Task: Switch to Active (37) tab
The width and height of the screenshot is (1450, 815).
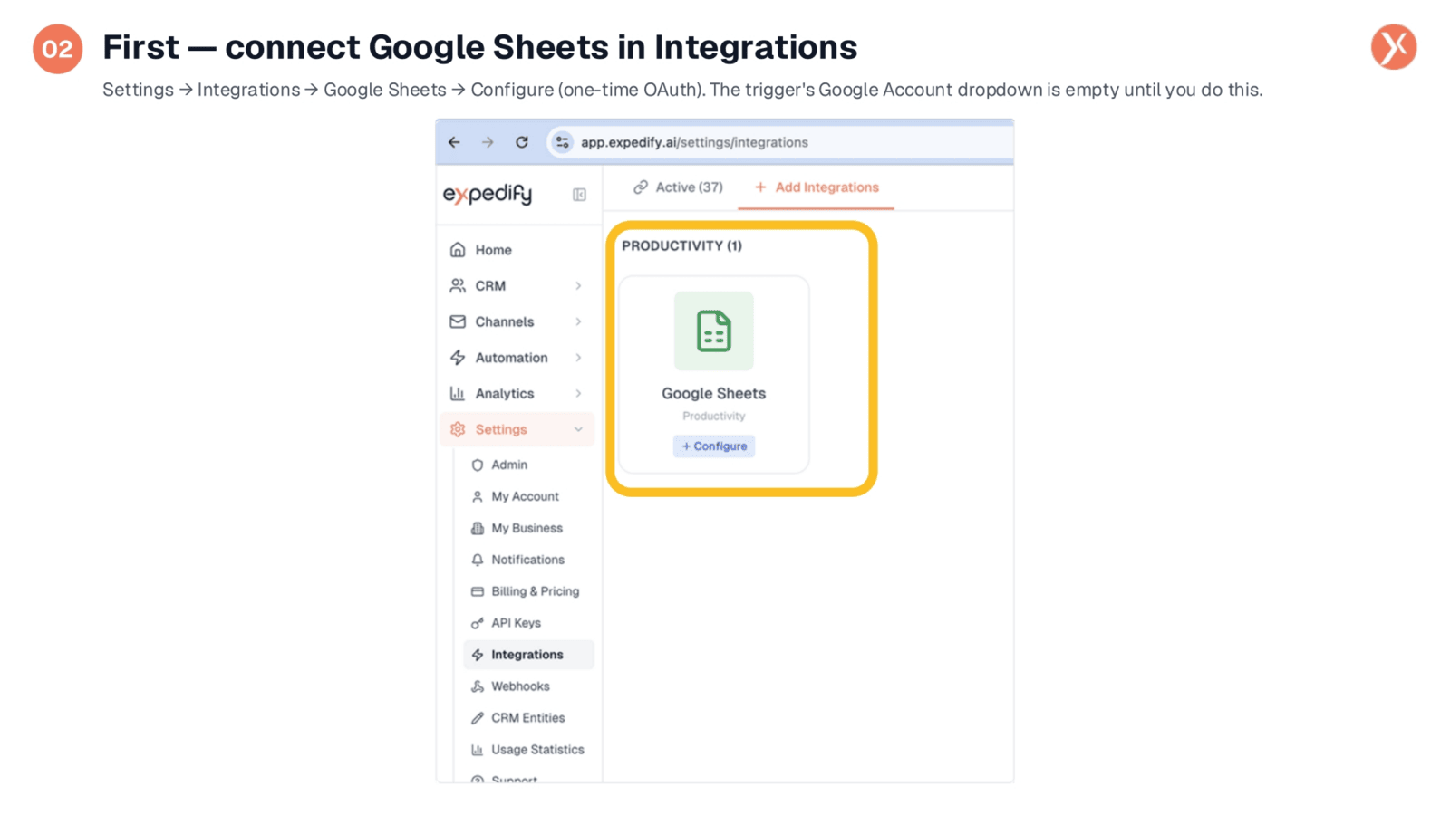Action: point(678,187)
